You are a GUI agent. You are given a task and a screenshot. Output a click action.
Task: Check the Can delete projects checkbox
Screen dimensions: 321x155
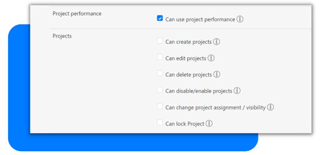coord(160,74)
